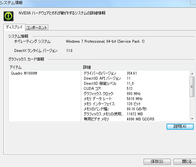This screenshot has width=196, height=167.
Task: Click the 993 MHz value
Action: [134, 94]
